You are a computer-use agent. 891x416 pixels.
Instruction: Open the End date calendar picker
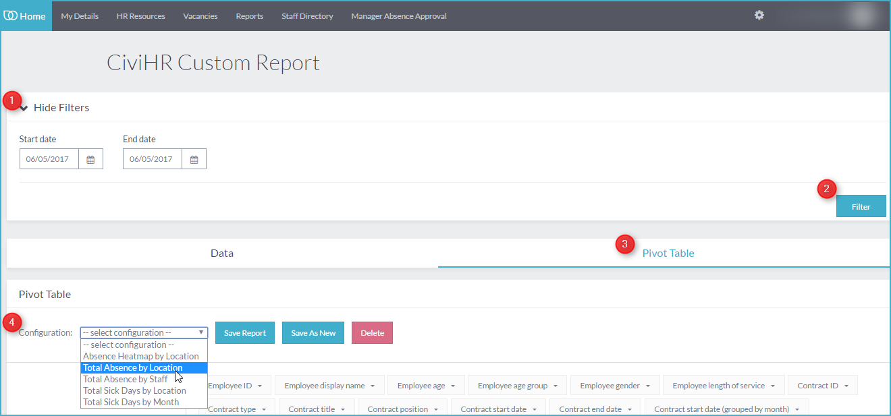194,159
